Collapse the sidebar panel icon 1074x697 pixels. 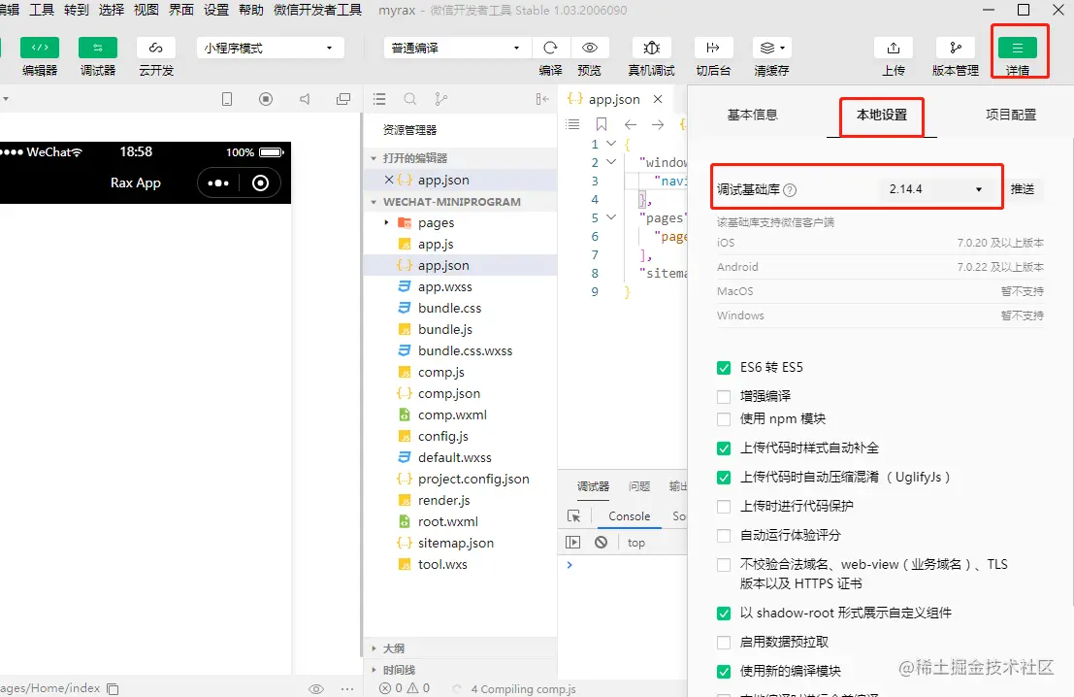tap(542, 99)
